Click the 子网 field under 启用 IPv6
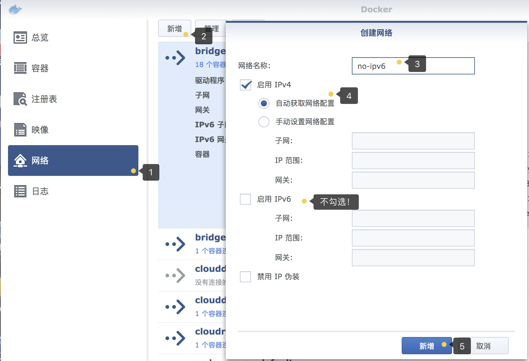 pos(413,218)
